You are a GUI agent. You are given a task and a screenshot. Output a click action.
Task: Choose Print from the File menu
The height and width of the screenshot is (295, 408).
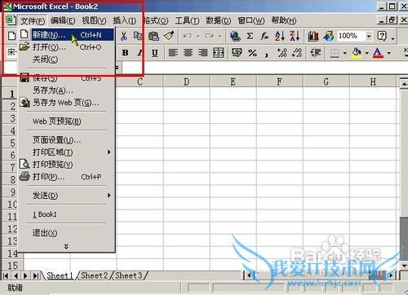pos(66,177)
